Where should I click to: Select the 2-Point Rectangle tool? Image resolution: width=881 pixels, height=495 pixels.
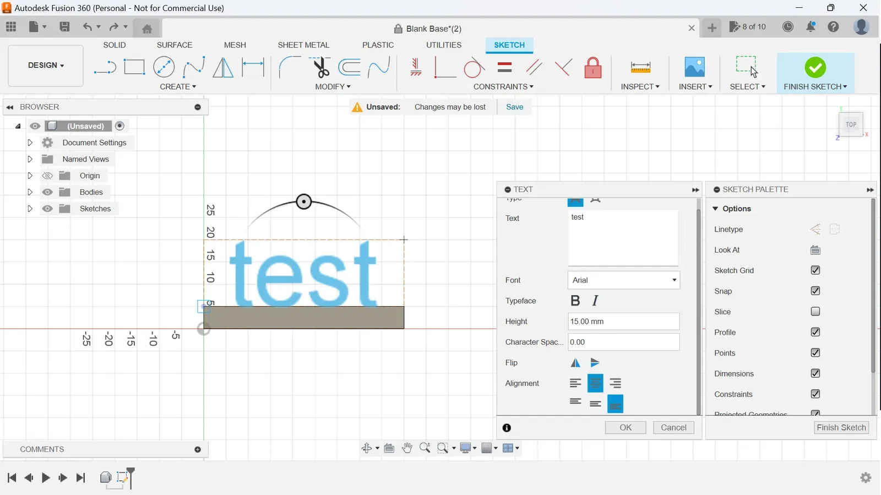coord(134,67)
